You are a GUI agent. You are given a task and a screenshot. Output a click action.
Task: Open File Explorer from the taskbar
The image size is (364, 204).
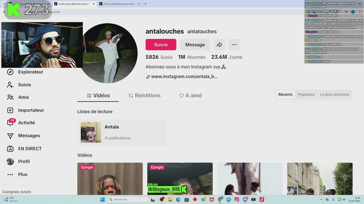pos(170,199)
